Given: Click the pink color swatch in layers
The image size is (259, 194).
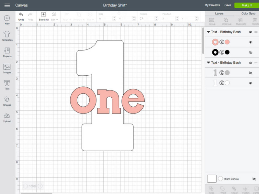Looking at the screenshot, I should coord(227,42).
